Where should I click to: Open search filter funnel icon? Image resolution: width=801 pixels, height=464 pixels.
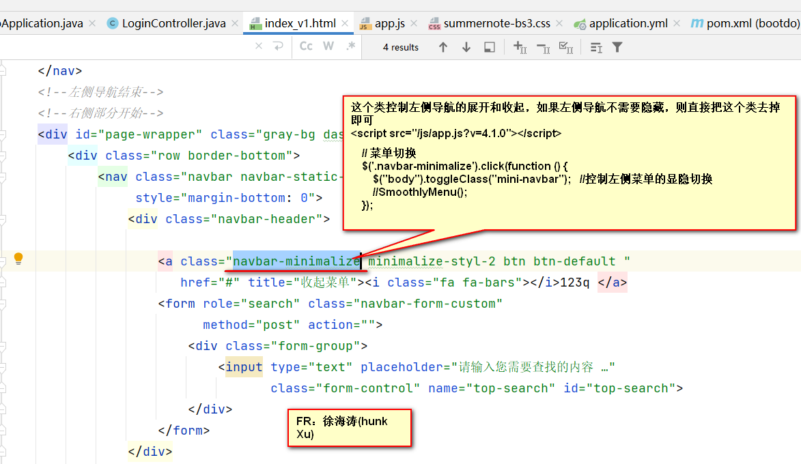point(617,48)
